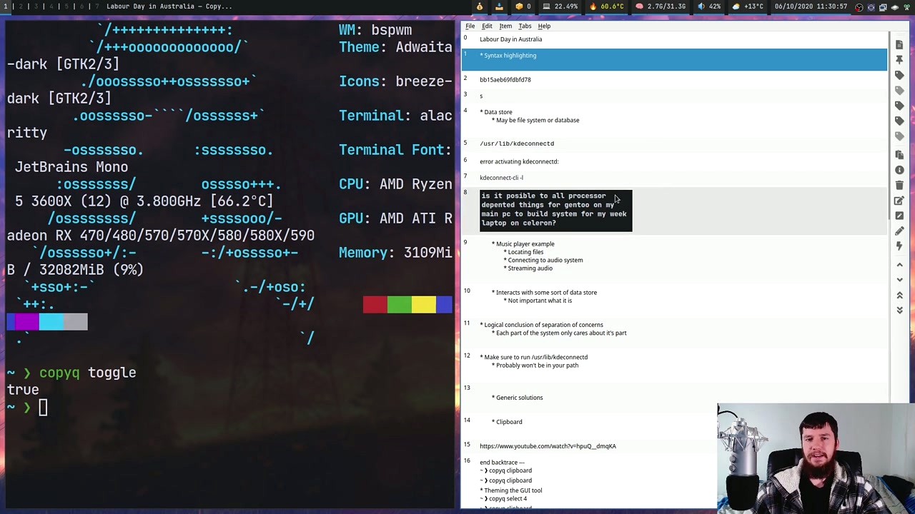Run an action on the selected item
This screenshot has width=915, height=514.
pos(899,246)
